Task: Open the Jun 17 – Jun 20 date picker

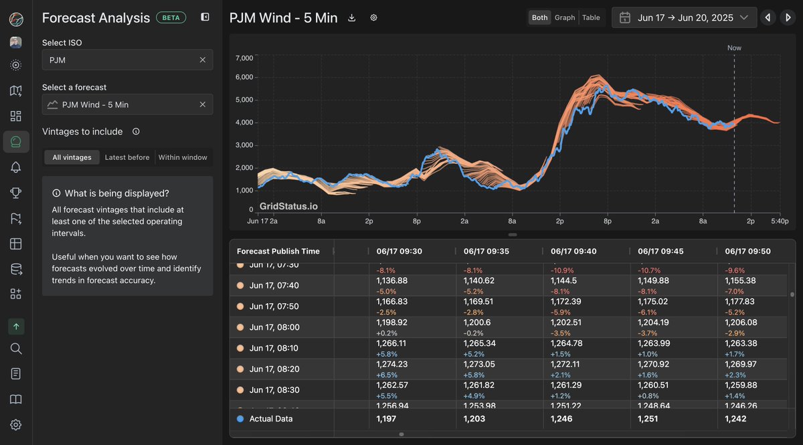Action: (685, 17)
